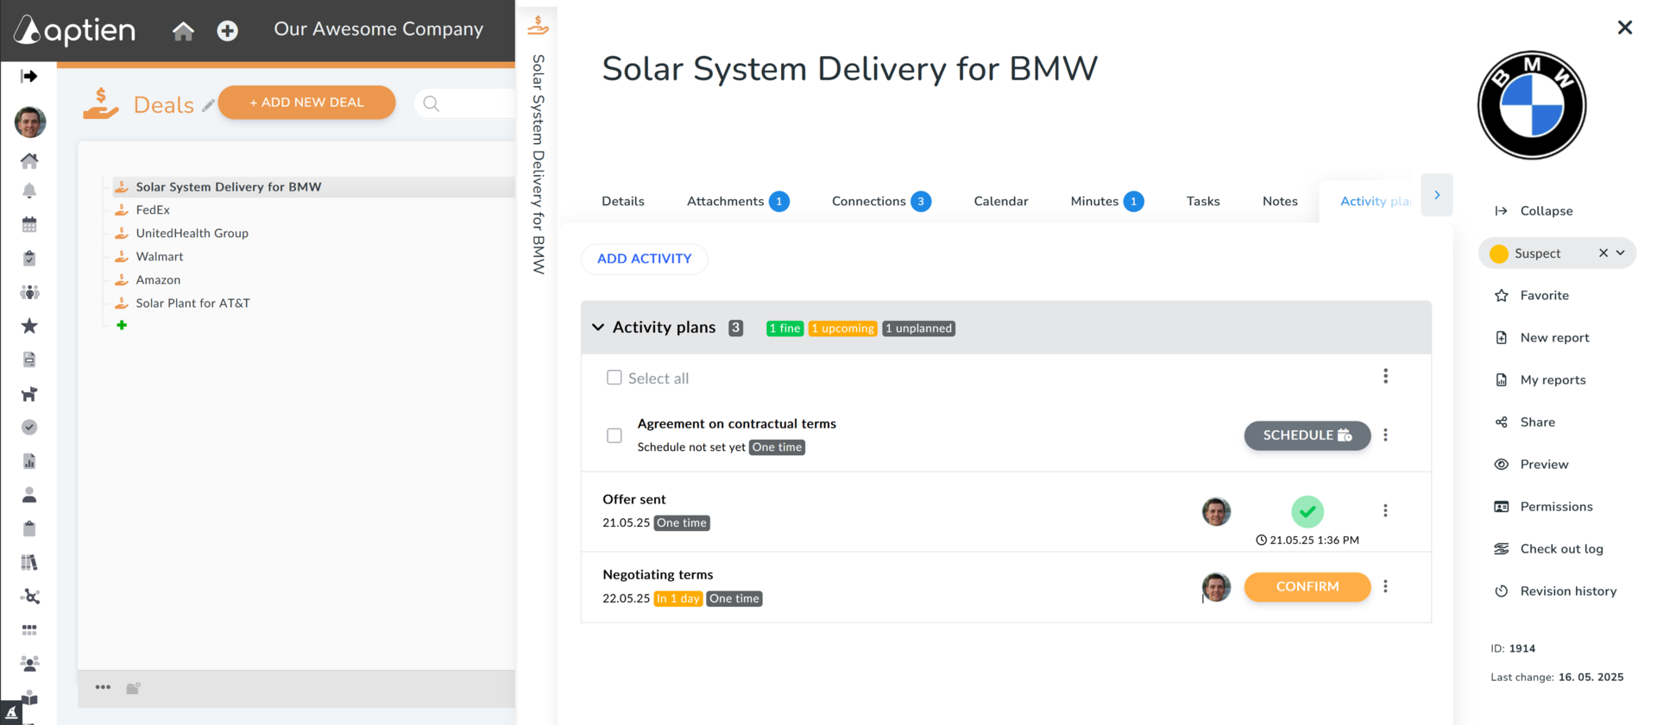Screen dimensions: 1657x725
Task: Check the Select all checkbox
Action: click(x=614, y=378)
